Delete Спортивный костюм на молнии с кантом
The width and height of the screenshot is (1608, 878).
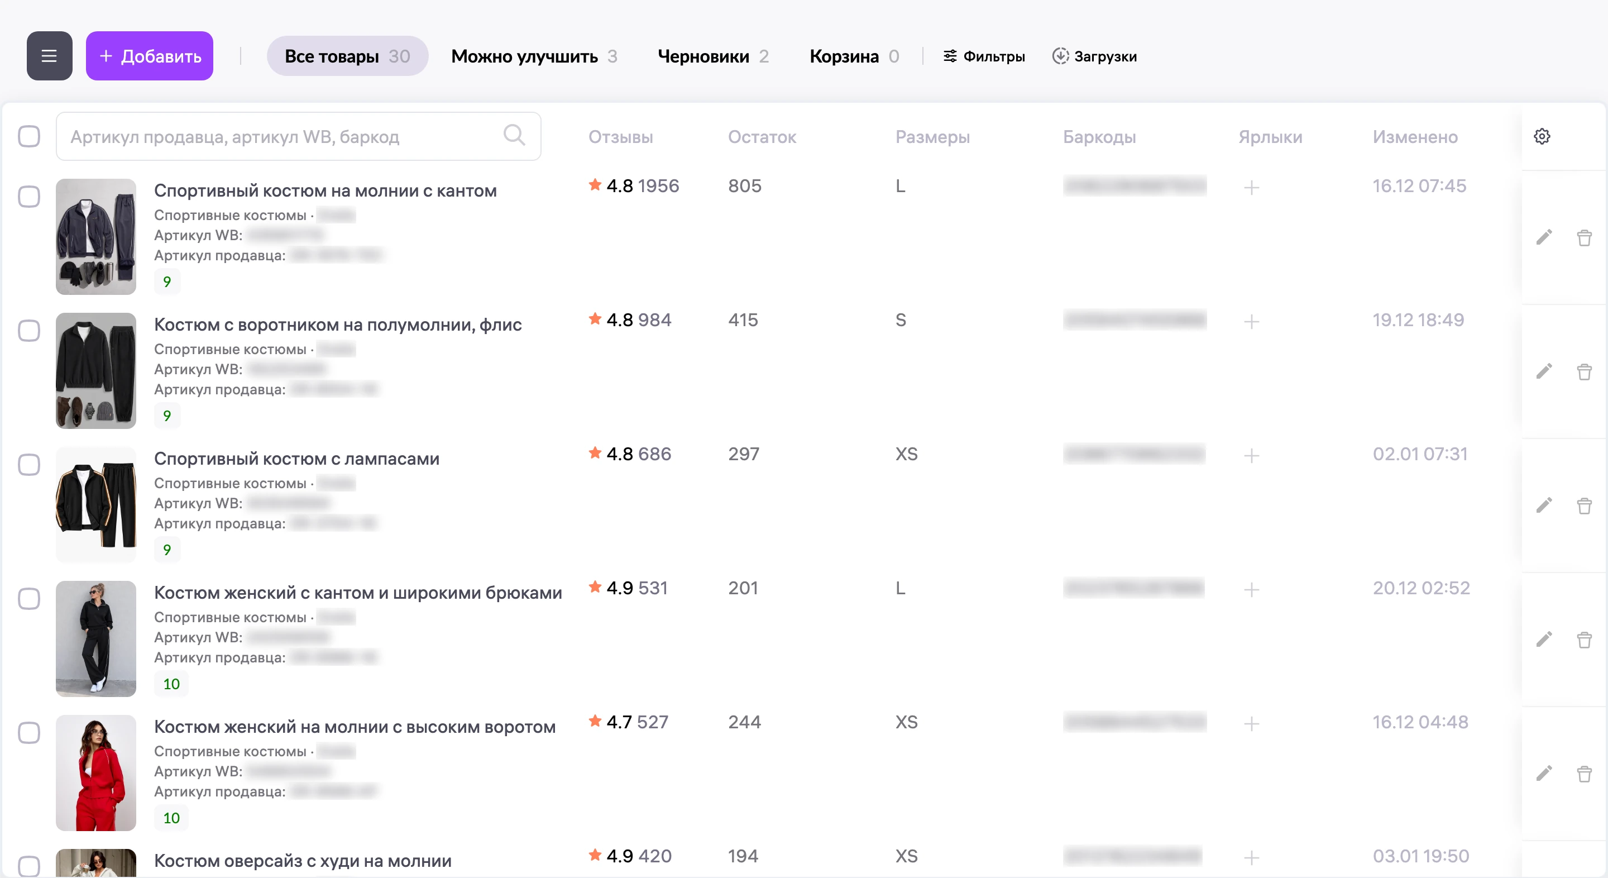[x=1585, y=237]
